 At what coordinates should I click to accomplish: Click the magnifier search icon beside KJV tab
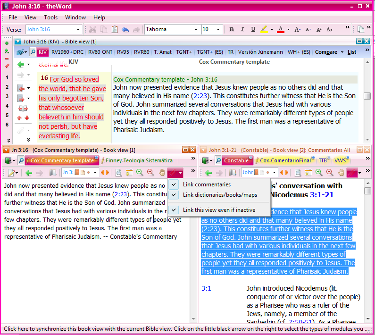coord(33,52)
